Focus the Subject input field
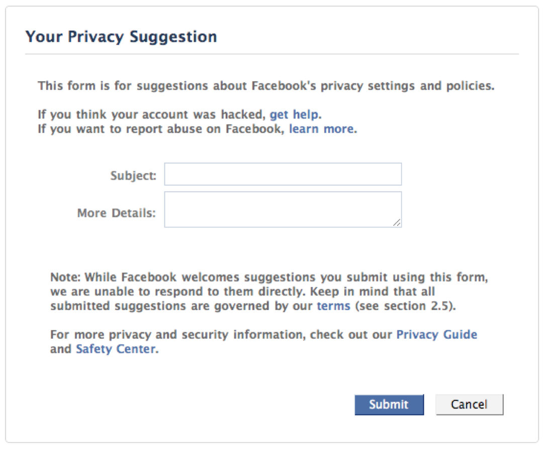 pos(283,174)
